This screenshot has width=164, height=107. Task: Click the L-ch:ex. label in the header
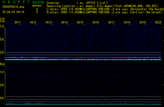[53, 9]
